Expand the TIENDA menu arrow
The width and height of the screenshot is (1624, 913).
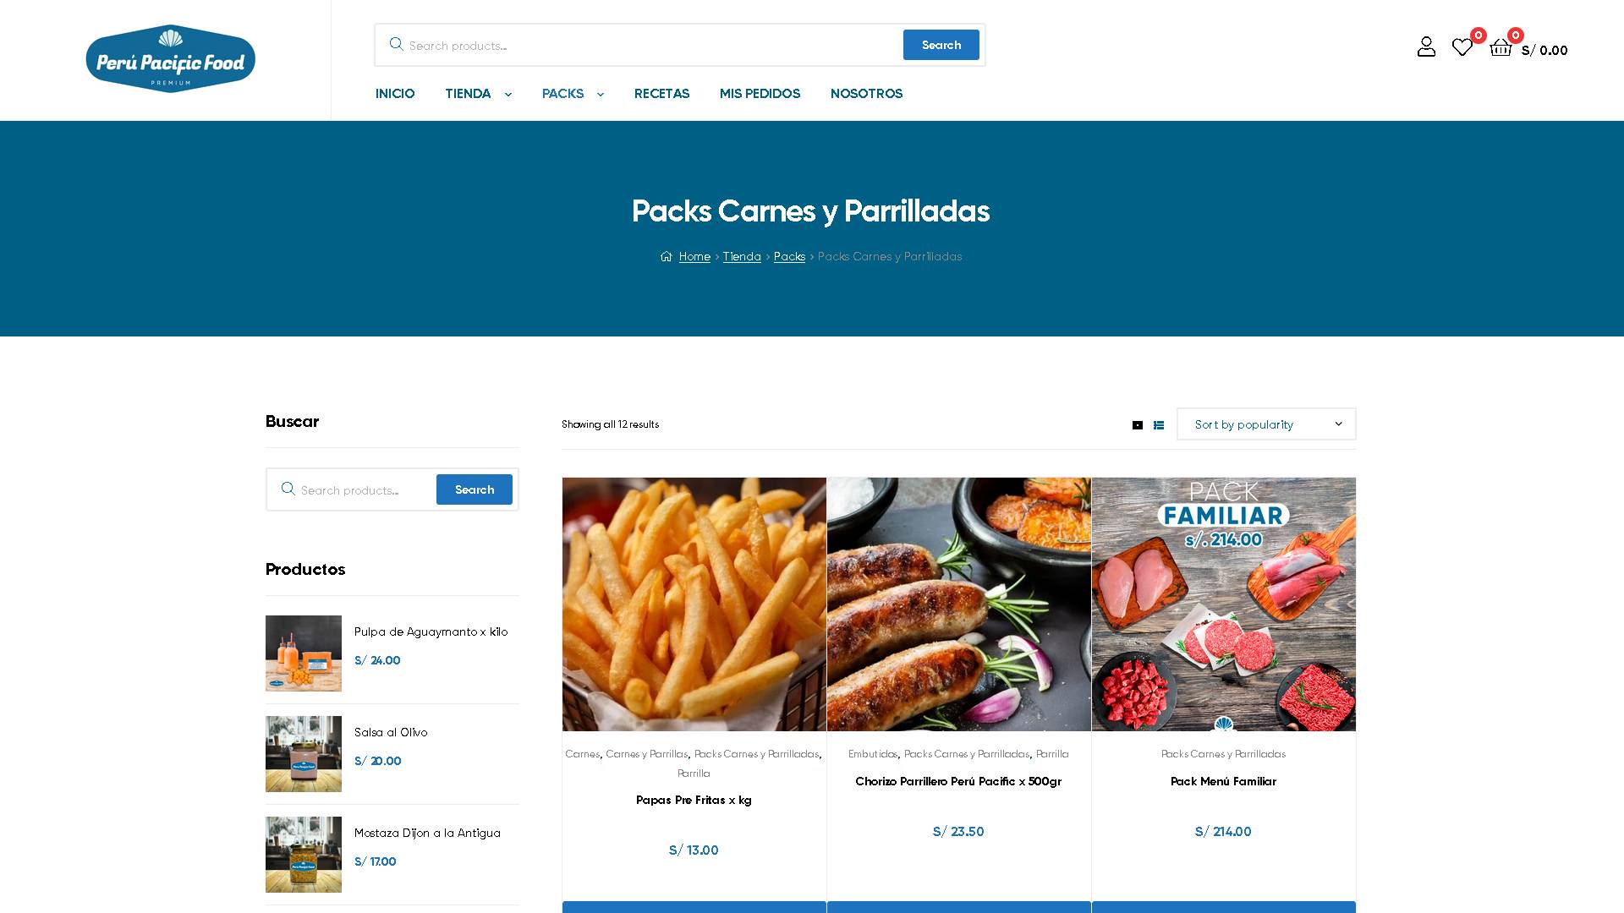tap(507, 95)
